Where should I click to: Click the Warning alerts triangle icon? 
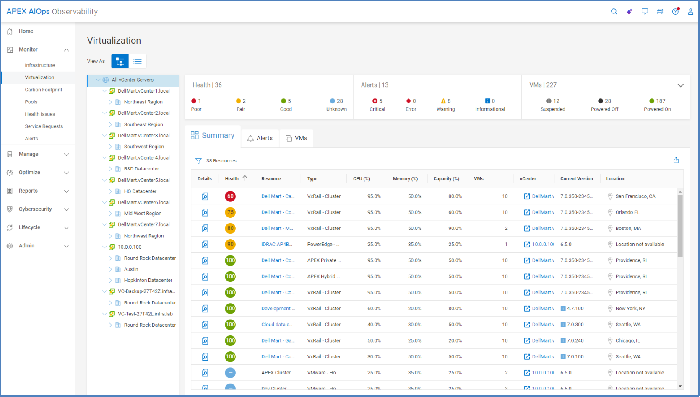click(443, 101)
